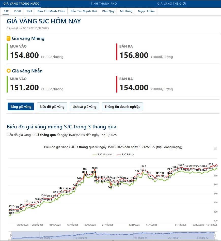
Task: Click the Bảng giá vàng button
Action: point(21,107)
